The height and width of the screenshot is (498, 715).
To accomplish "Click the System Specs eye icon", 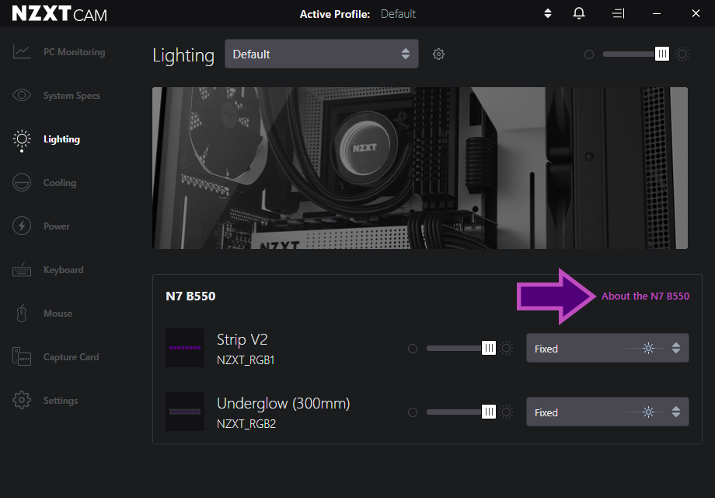I will (x=22, y=95).
